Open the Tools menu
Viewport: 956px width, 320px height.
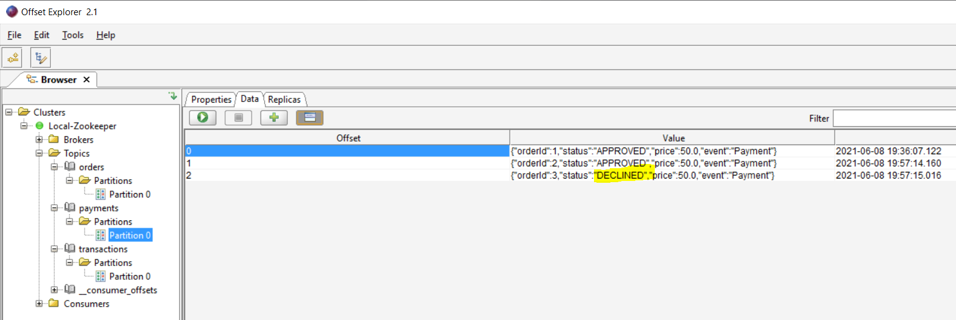(73, 35)
